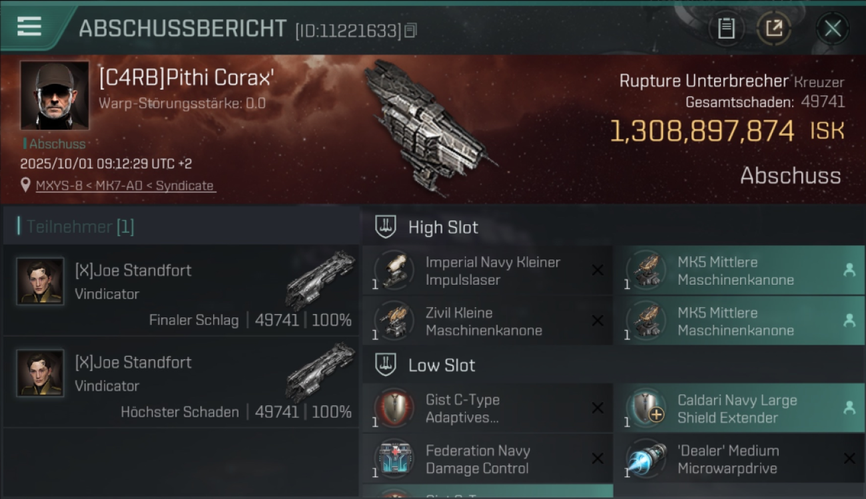Click the Zivil Kleine Maschinenkanone module icon
This screenshot has width=866, height=499.
point(394,321)
